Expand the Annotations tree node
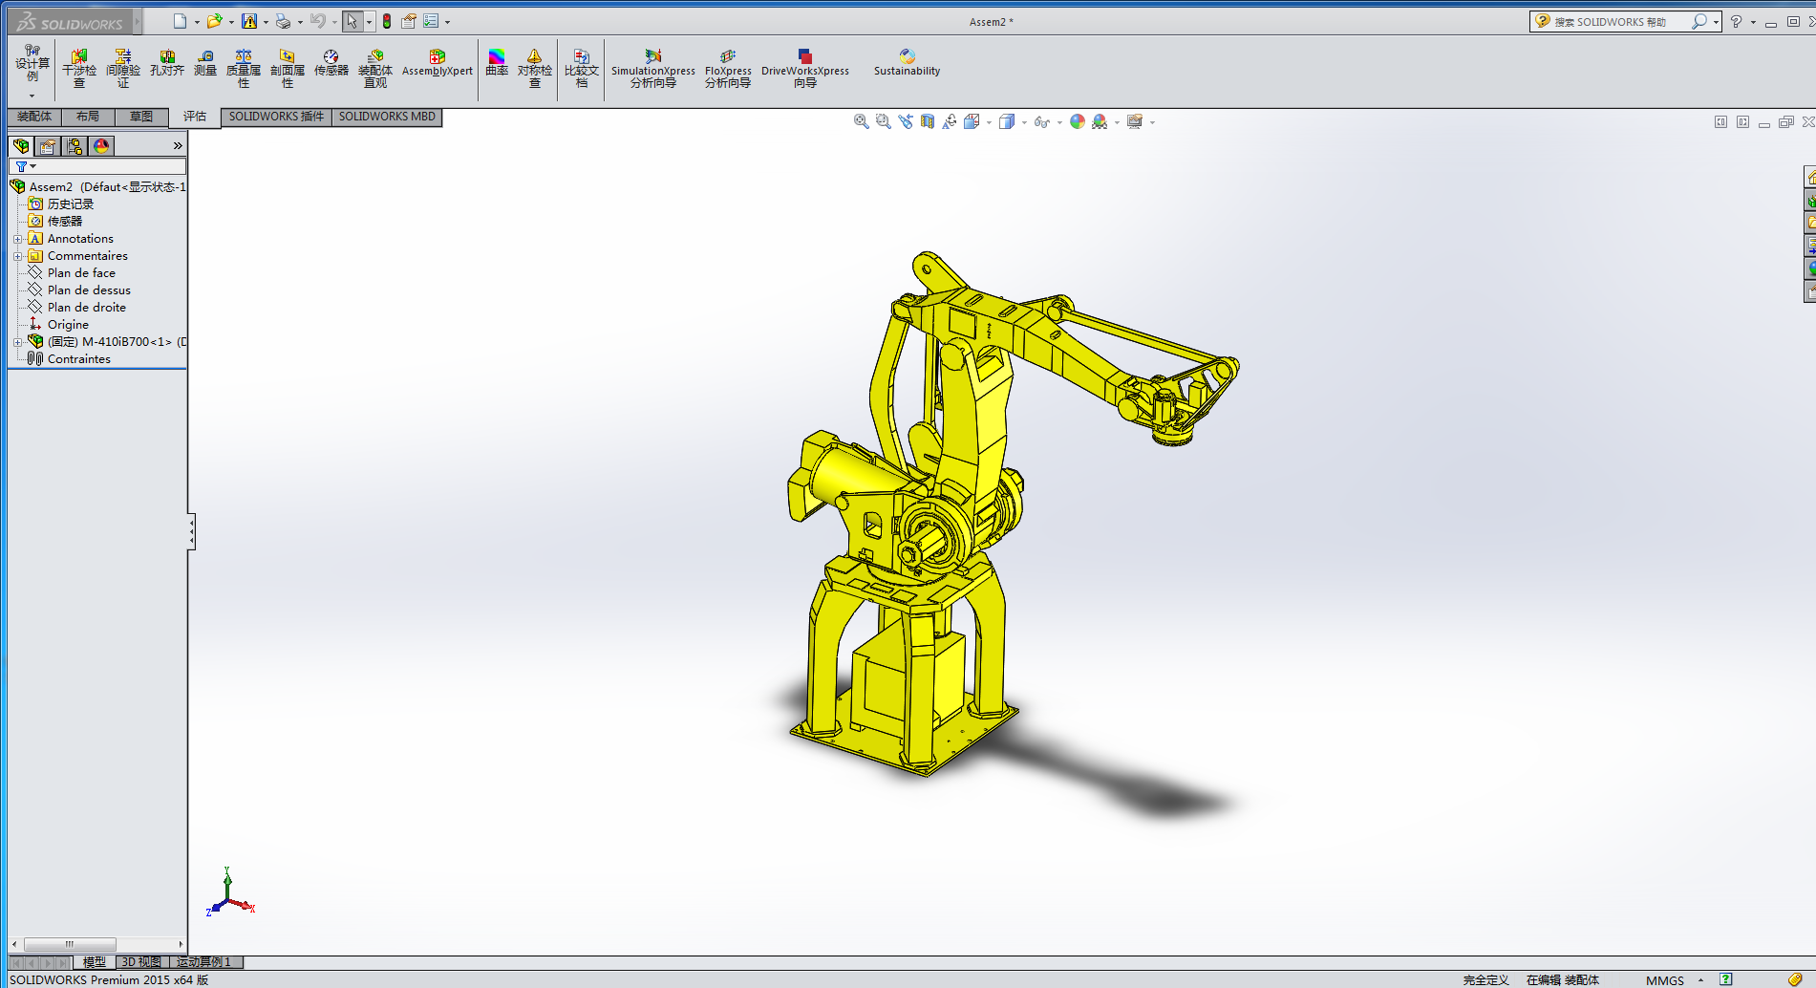This screenshot has width=1816, height=988. coord(17,239)
